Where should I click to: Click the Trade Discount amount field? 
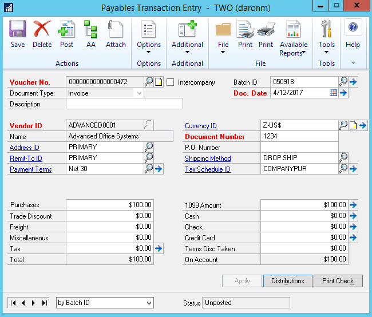[x=110, y=216]
